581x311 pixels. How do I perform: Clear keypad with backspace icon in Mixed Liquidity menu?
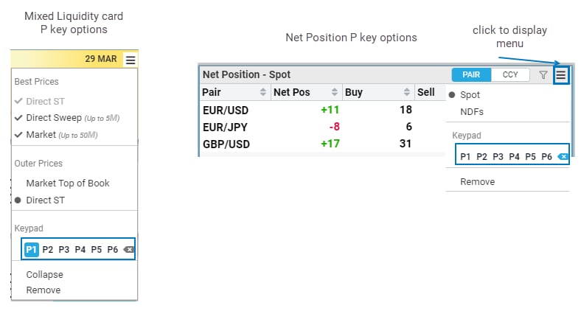click(129, 250)
